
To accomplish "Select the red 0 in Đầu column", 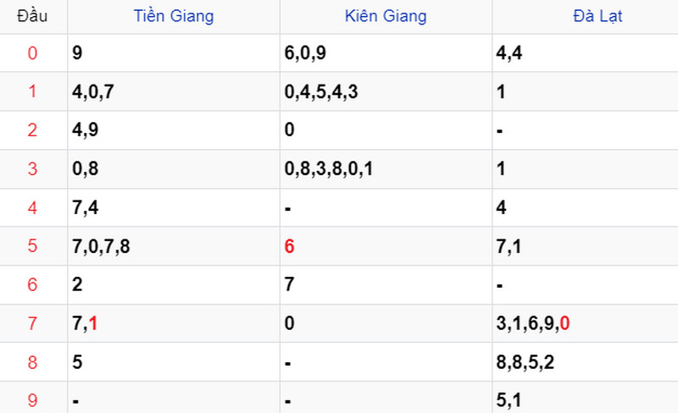I will point(32,53).
